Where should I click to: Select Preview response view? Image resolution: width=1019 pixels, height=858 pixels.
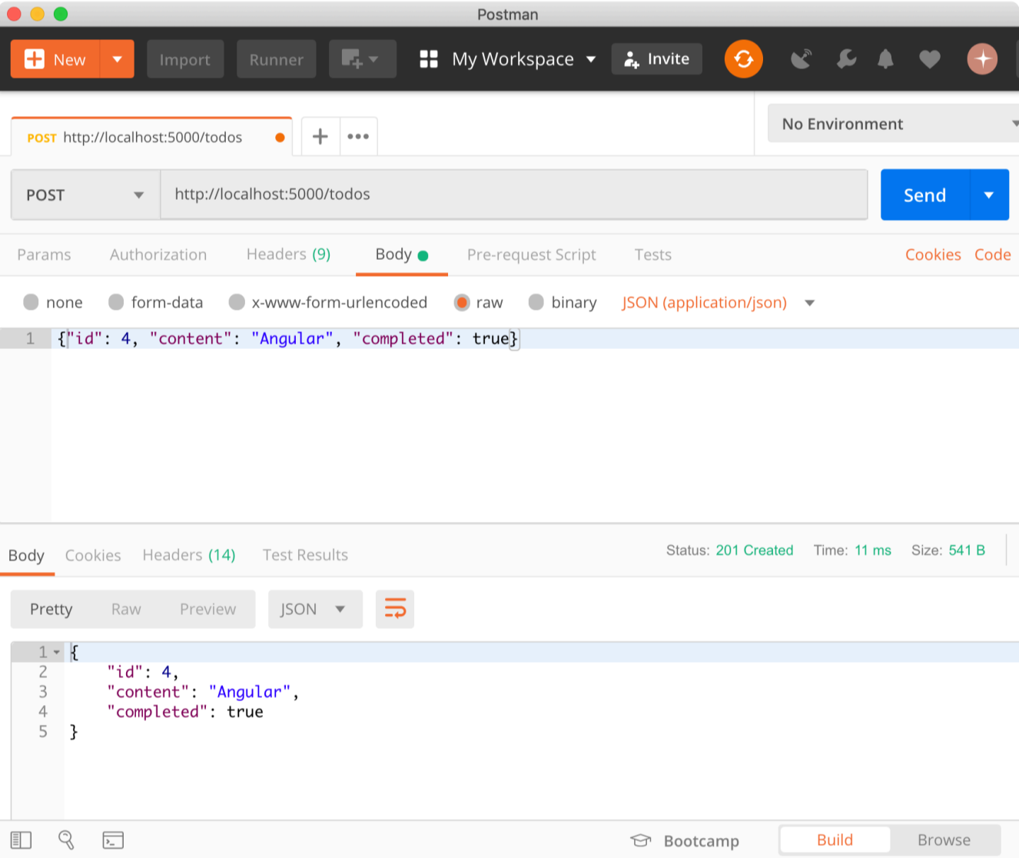(x=207, y=610)
